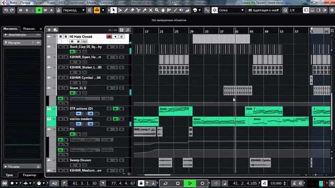Open the color tool dropdown arrow
The height and width of the screenshot is (188, 335).
click(200, 10)
